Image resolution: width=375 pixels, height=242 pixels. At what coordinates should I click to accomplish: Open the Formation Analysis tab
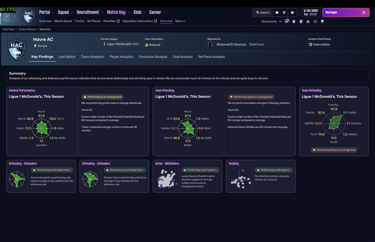(153, 57)
